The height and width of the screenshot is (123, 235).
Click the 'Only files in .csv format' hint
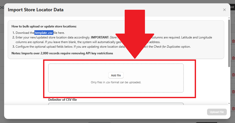tap(116, 82)
